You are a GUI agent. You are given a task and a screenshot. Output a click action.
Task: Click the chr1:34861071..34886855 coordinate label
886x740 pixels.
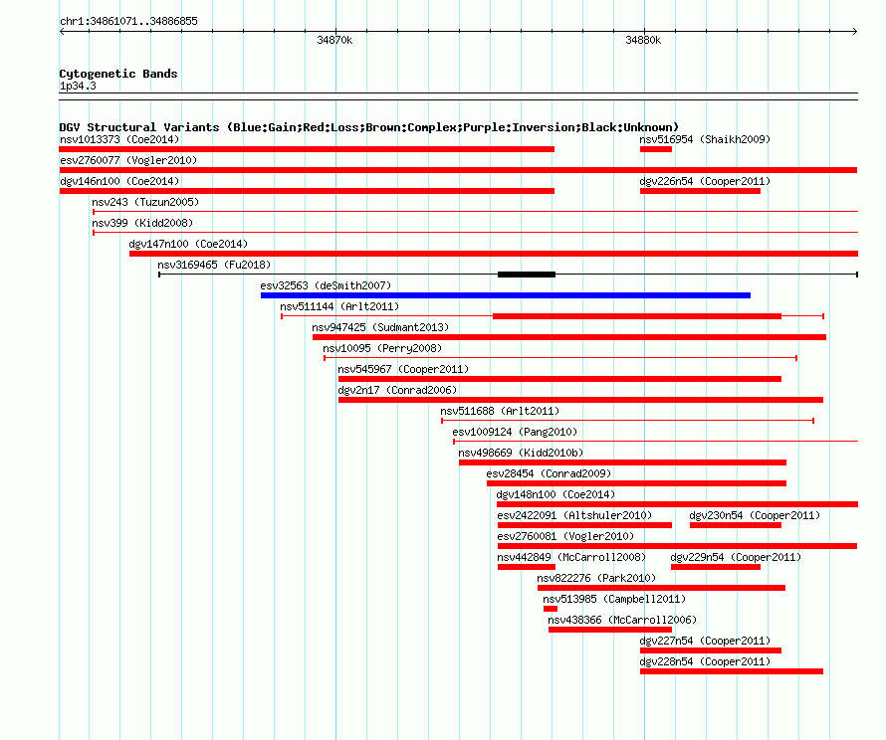coord(128,21)
